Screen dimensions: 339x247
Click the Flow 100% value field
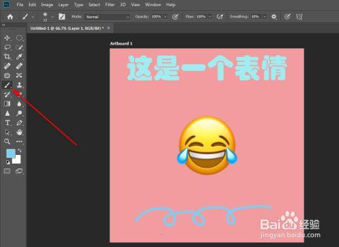[x=201, y=17]
